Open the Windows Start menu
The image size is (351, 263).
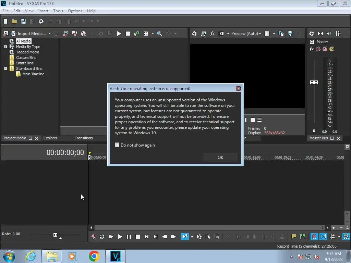[x=9, y=256]
